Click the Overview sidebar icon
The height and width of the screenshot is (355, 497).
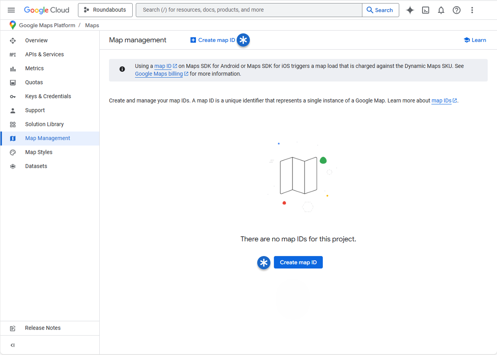13,40
